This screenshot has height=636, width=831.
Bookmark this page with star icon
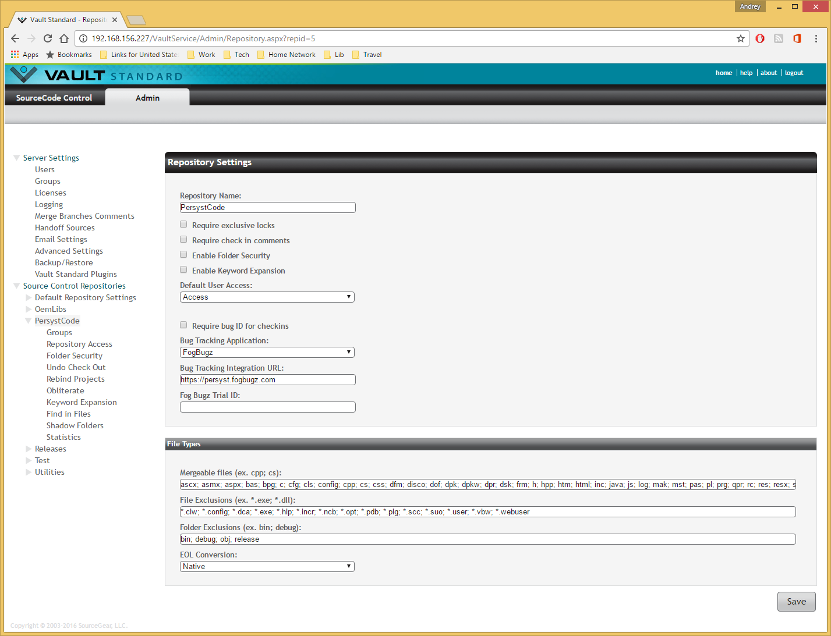[x=741, y=38]
